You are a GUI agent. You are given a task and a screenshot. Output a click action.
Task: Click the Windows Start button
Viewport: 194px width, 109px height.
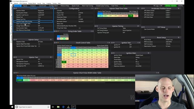click(x=12, y=107)
